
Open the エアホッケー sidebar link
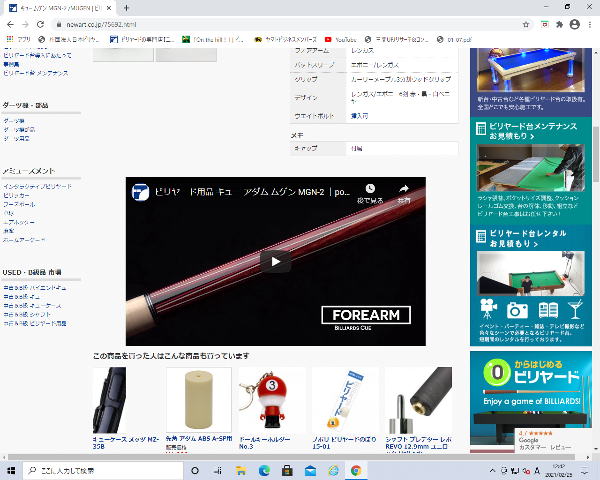[x=19, y=222]
